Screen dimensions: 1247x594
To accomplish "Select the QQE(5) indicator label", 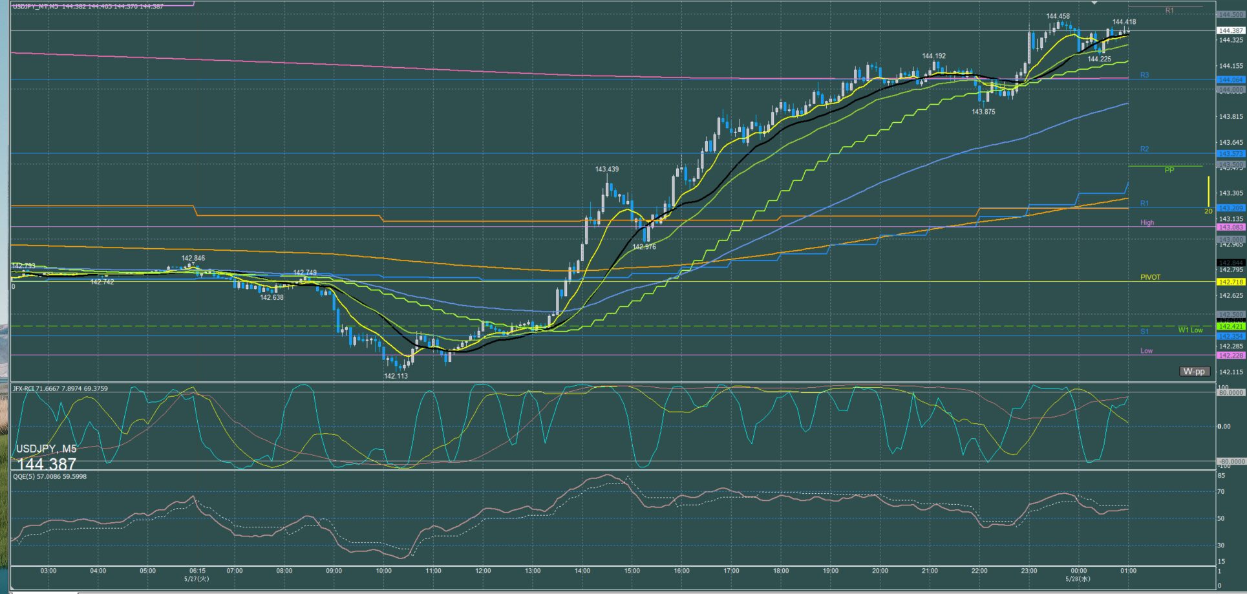I will click(x=50, y=476).
